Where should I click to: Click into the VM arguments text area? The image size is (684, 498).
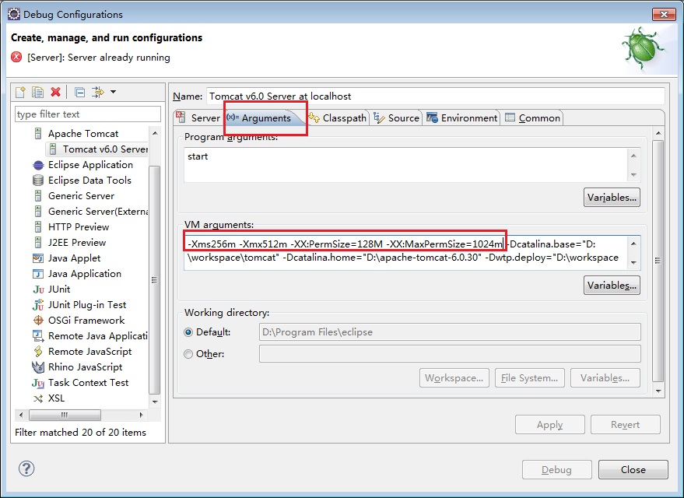(x=405, y=252)
